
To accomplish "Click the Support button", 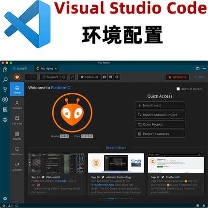I will tap(50, 77).
